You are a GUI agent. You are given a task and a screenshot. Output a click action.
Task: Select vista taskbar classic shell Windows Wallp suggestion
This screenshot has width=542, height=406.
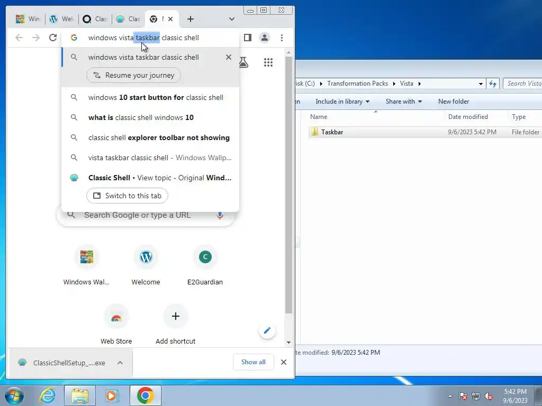[150, 158]
